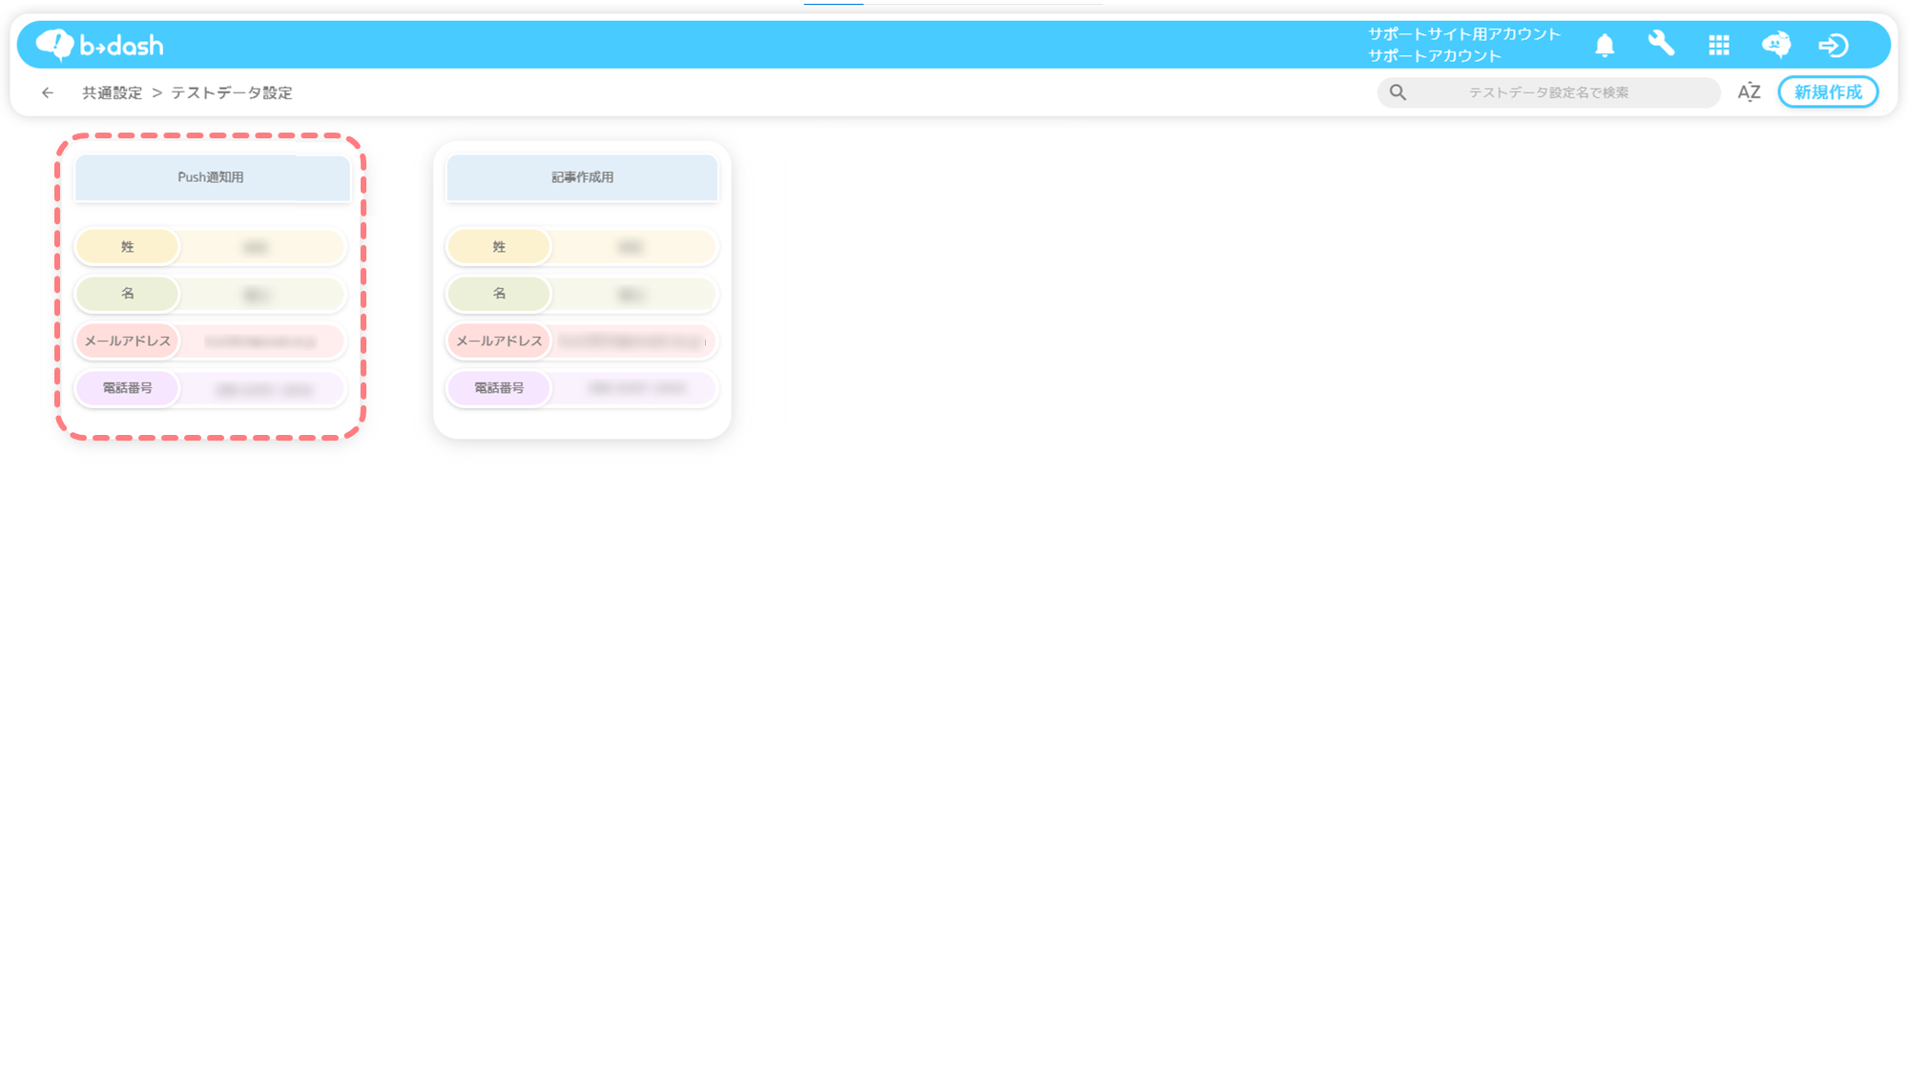
Task: Select 電話番号 label in 記事作成用 card
Action: [499, 388]
